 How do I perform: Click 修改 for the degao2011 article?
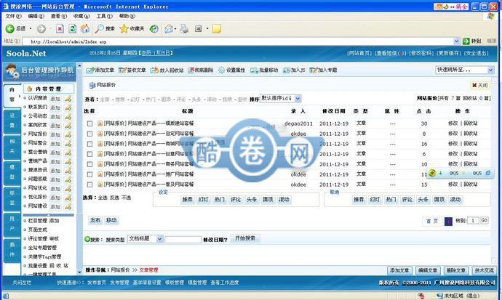coord(453,123)
